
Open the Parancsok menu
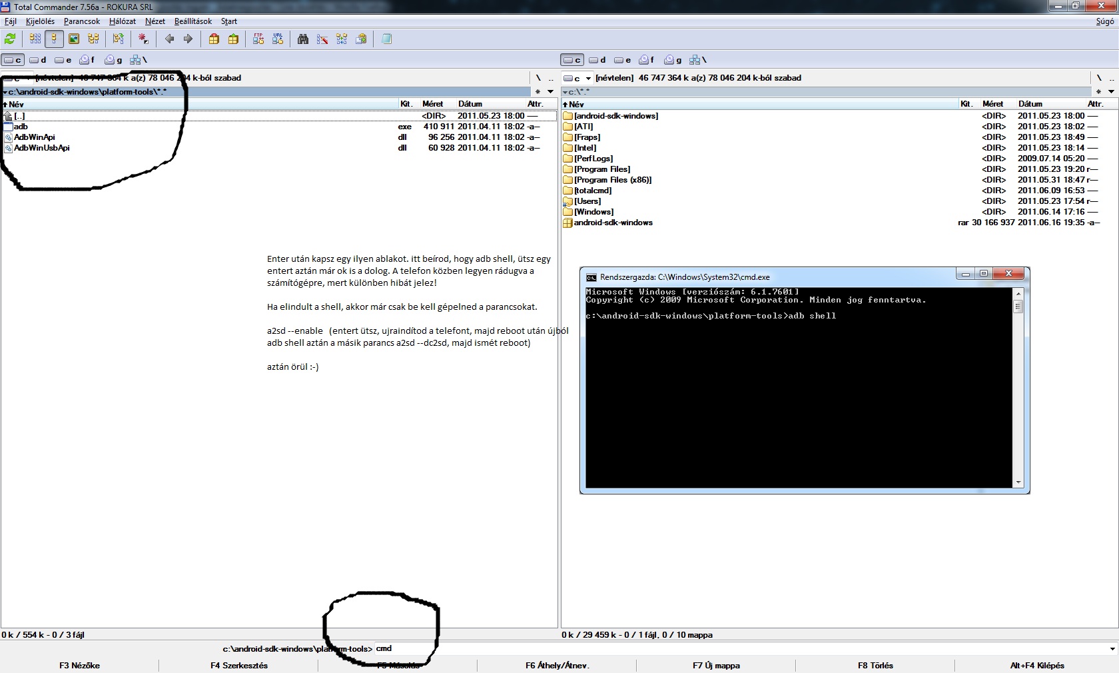(x=82, y=21)
